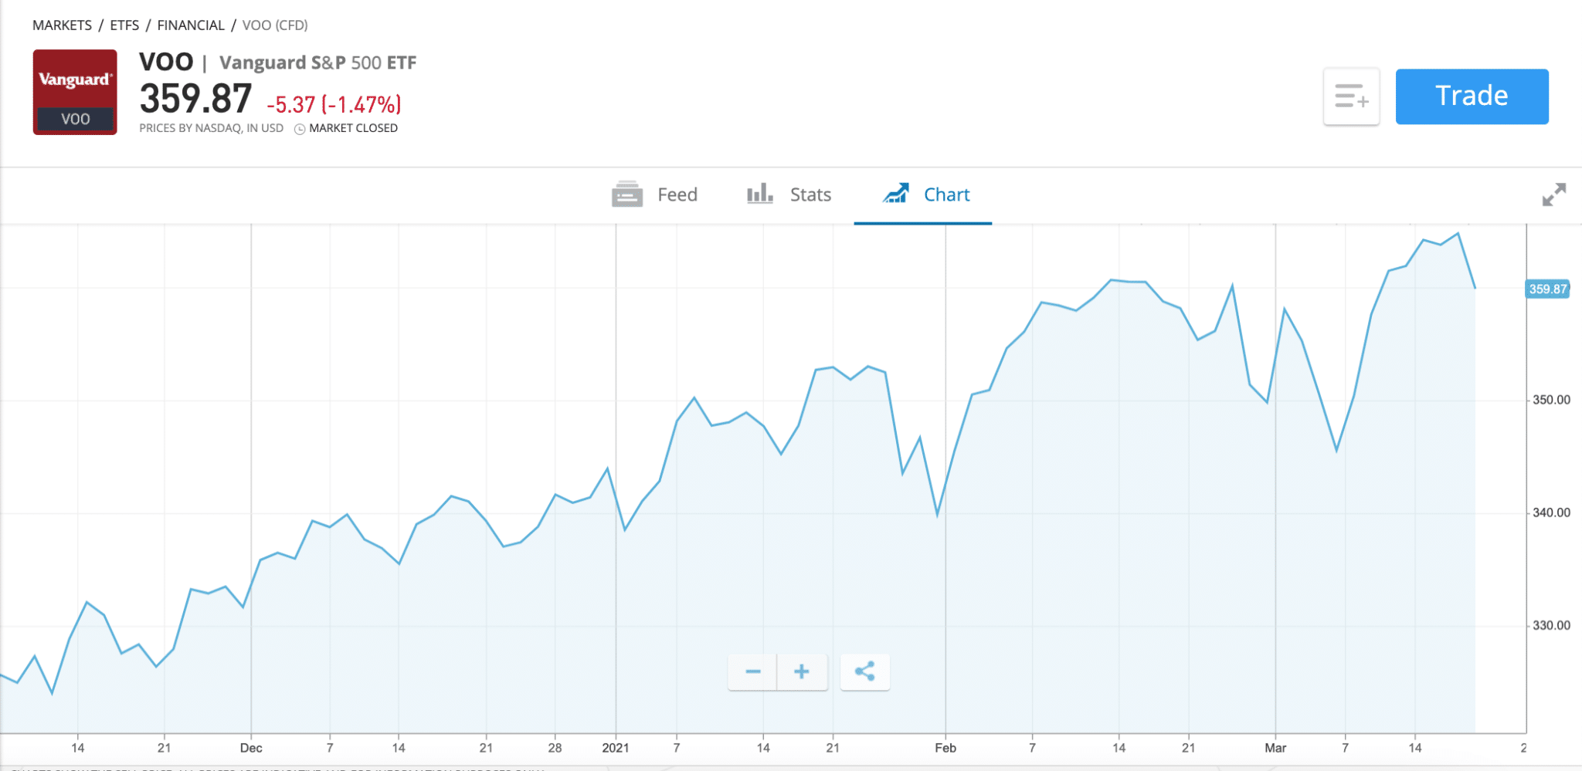This screenshot has width=1582, height=771.
Task: Open the FINANCIAL breadcrumb link
Action: tap(191, 25)
